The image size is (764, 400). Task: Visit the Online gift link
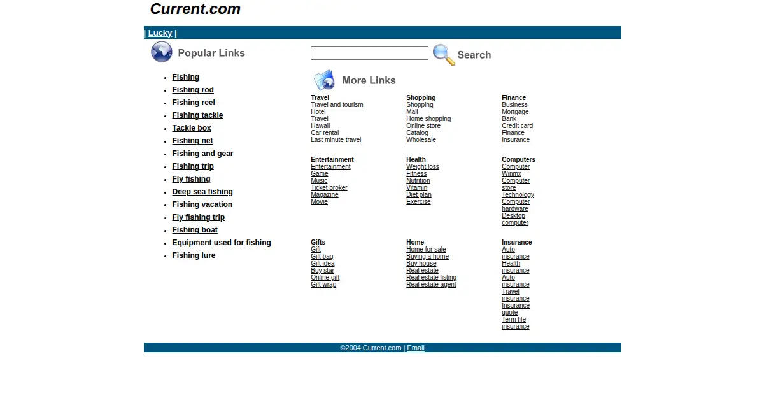(325, 278)
